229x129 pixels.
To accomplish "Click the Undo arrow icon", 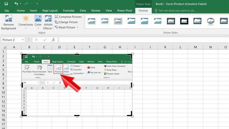I will (16, 4).
